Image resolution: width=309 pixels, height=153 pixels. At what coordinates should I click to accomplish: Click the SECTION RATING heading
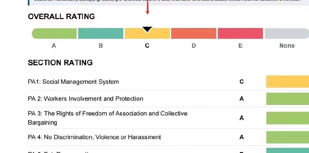point(60,63)
